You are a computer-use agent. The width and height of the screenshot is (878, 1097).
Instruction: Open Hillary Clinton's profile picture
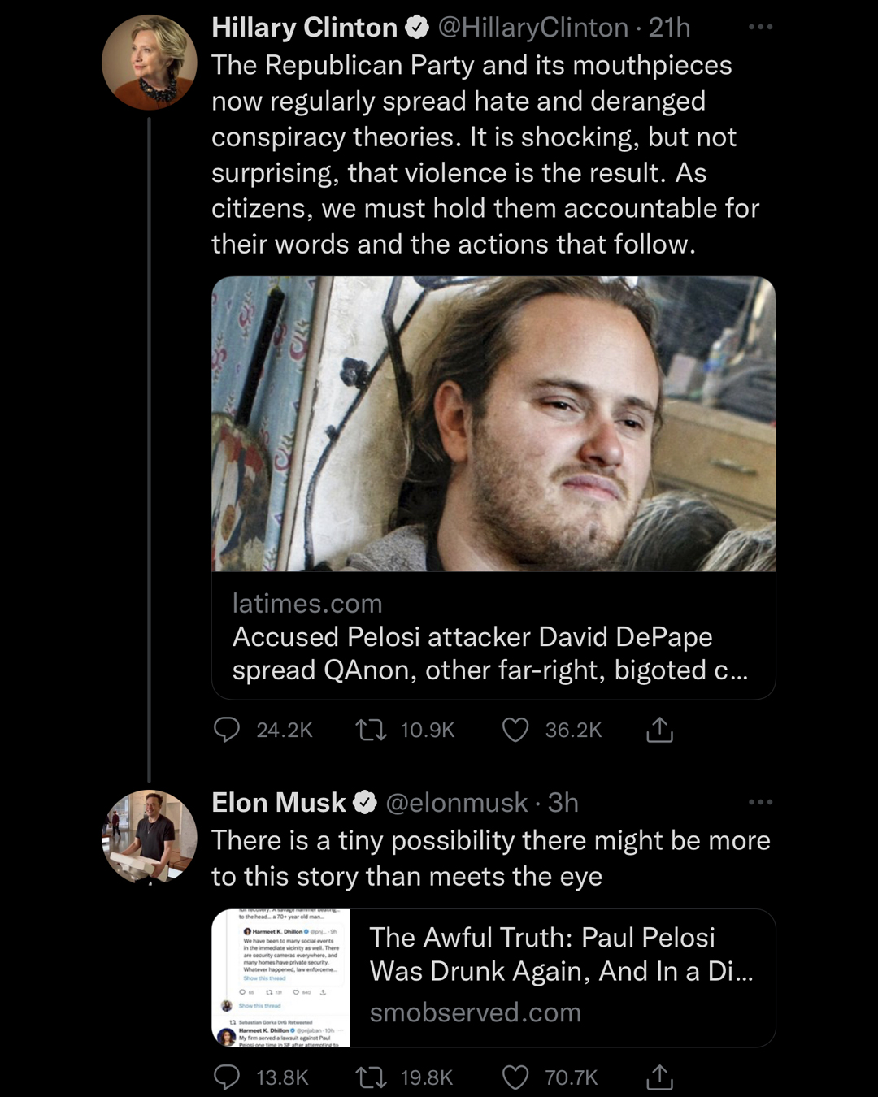(x=150, y=63)
